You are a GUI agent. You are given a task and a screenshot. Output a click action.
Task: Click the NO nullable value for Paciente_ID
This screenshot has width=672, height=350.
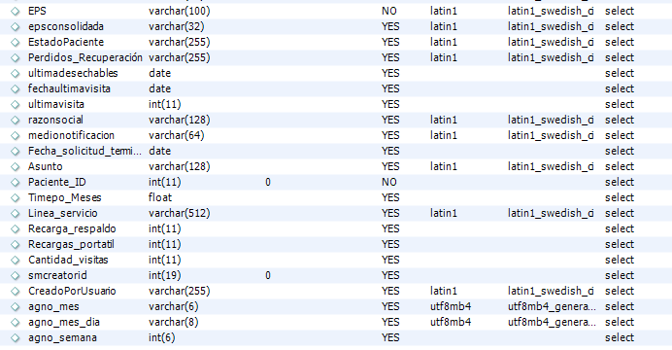[389, 182]
